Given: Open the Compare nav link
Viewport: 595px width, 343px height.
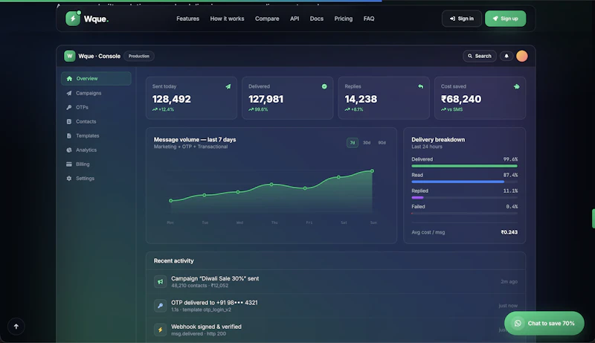Looking at the screenshot, I should [267, 19].
